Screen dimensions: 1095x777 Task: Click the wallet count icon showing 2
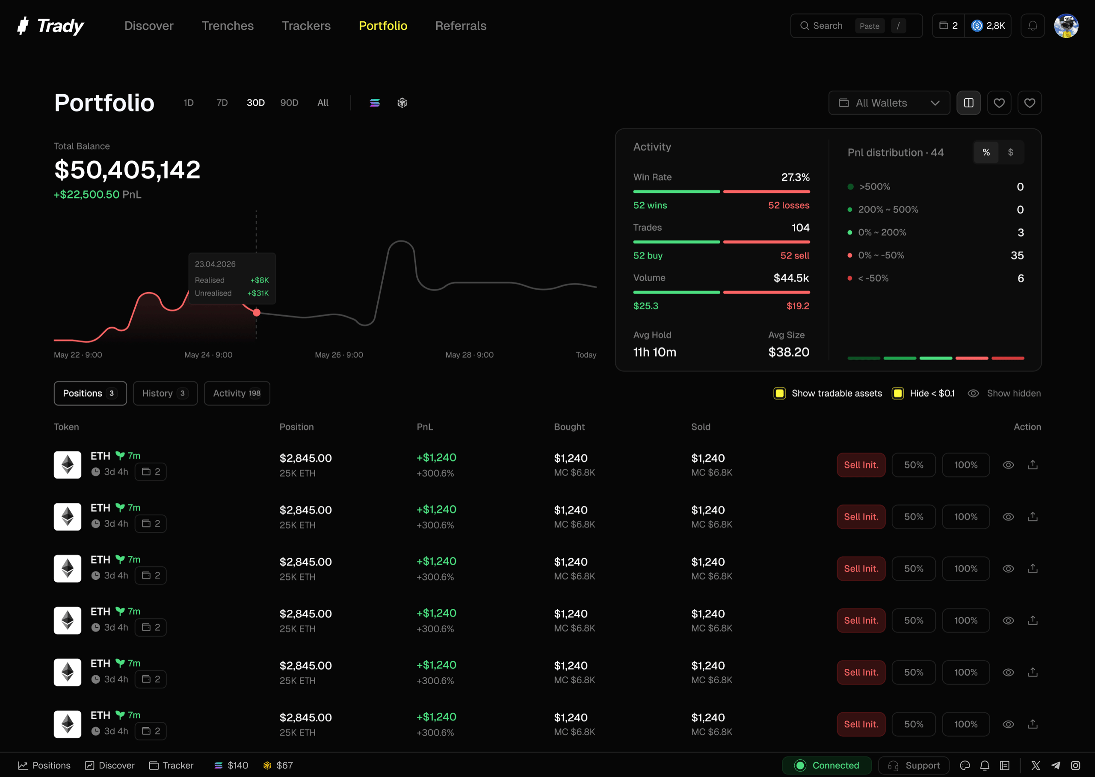pos(948,26)
